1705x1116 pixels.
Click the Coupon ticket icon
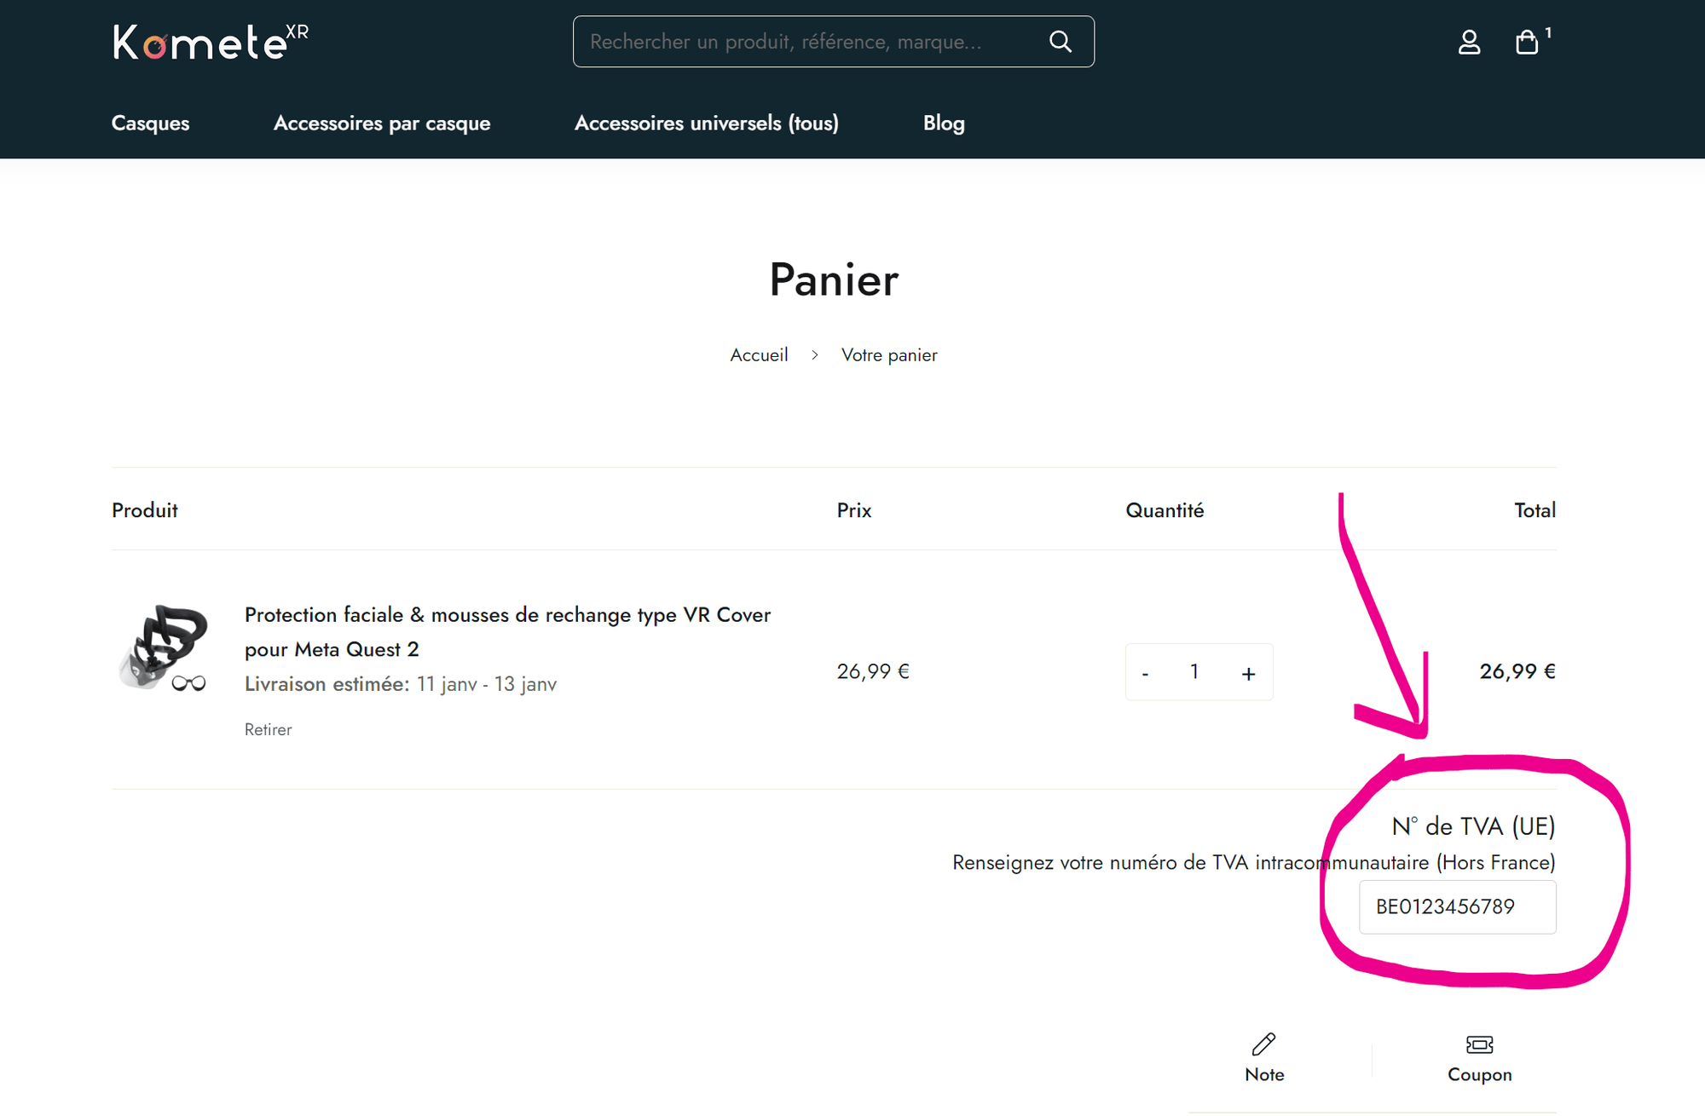(1479, 1044)
